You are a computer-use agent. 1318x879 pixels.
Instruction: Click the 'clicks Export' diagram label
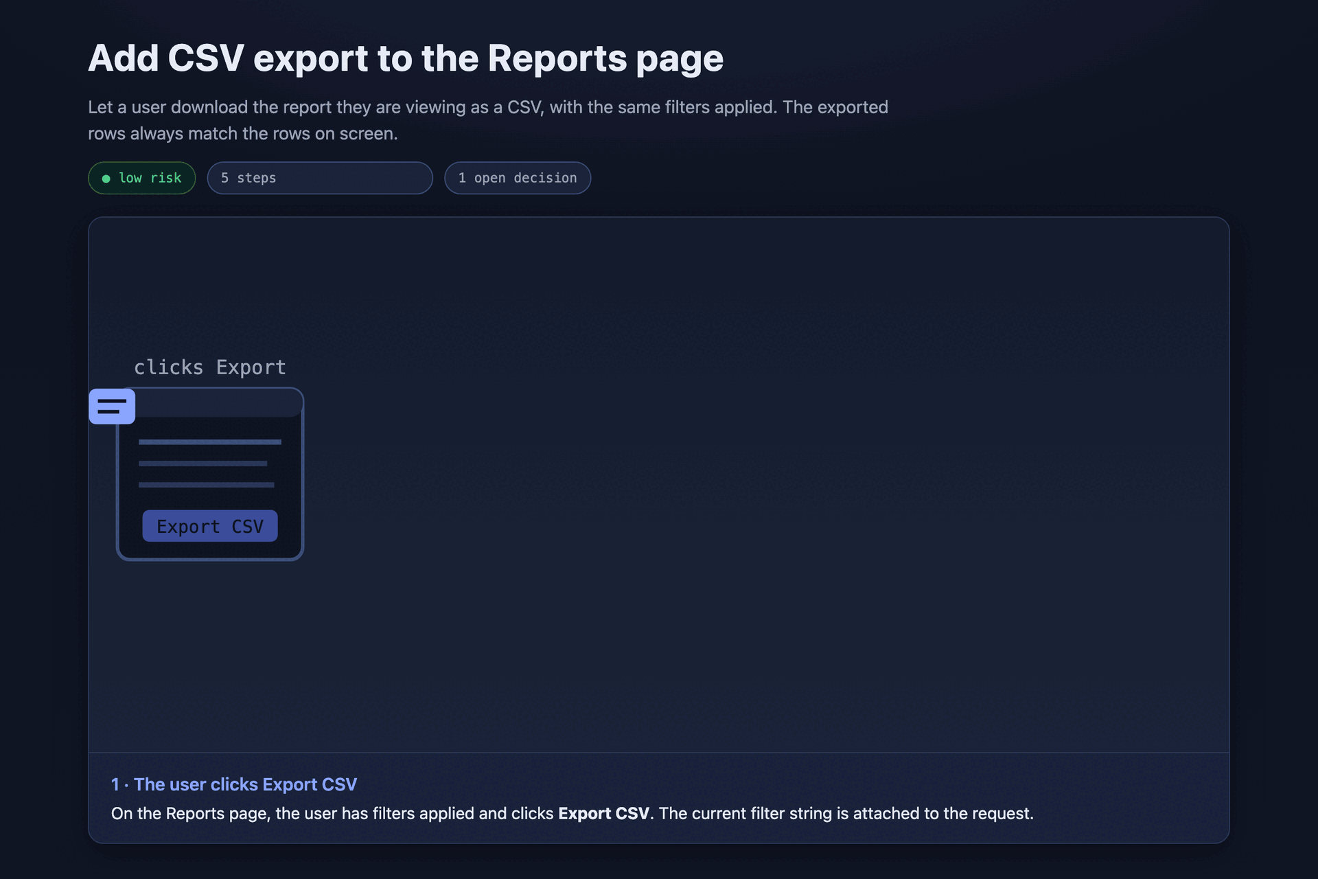coord(210,367)
